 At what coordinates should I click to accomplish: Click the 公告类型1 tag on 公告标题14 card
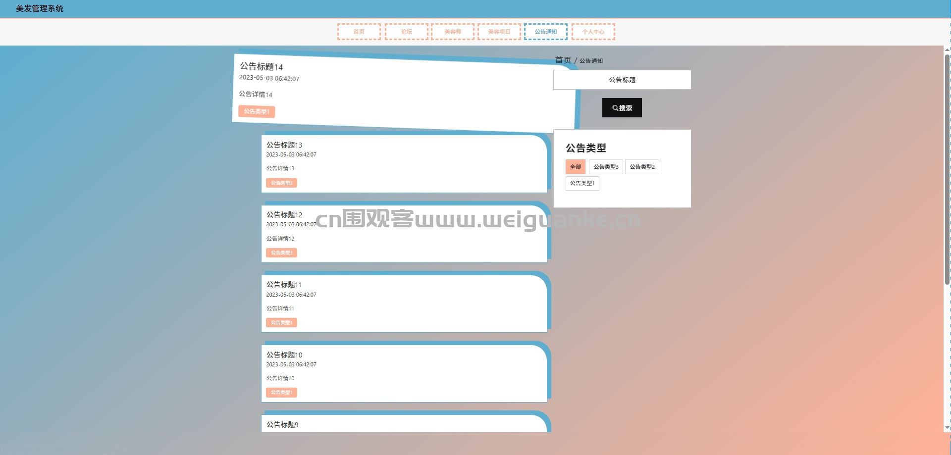coord(257,111)
